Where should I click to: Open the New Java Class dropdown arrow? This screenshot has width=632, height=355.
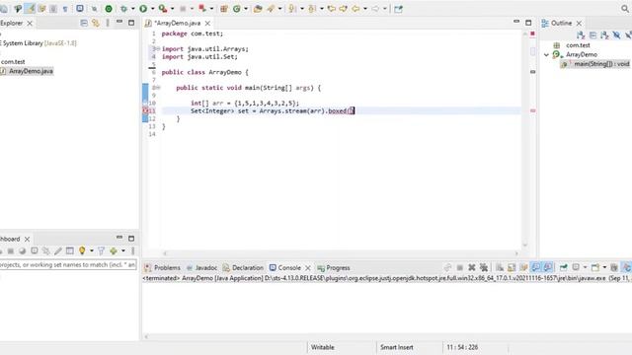pos(246,9)
